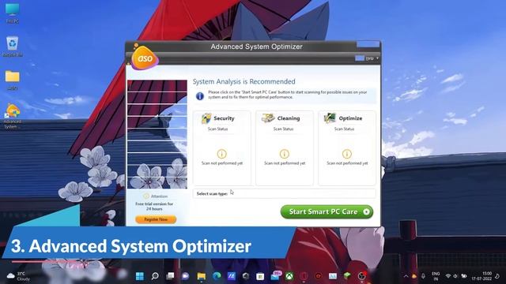Click 'Free trial version for 24 hours' text

(x=154, y=207)
